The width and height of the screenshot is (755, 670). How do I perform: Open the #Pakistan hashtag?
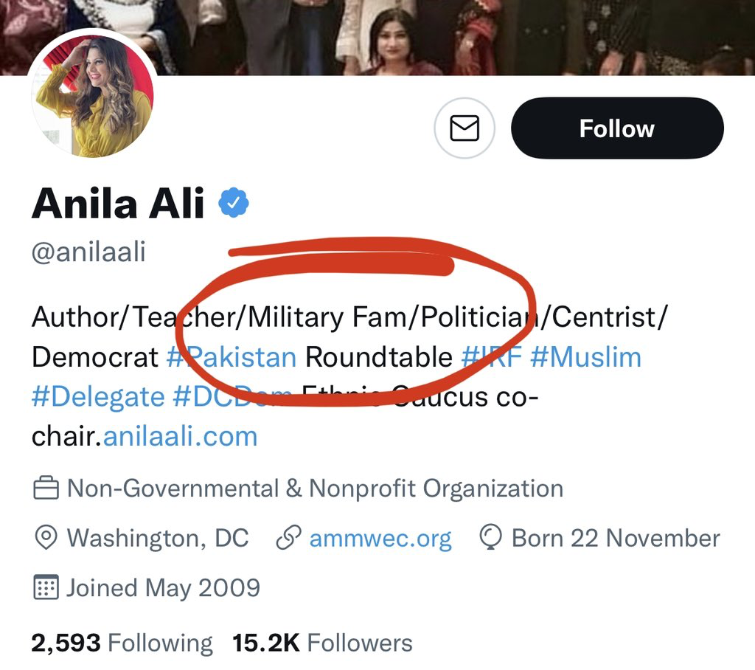[232, 357]
